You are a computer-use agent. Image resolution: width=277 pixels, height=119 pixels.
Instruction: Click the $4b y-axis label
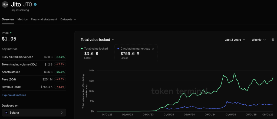[91, 70]
